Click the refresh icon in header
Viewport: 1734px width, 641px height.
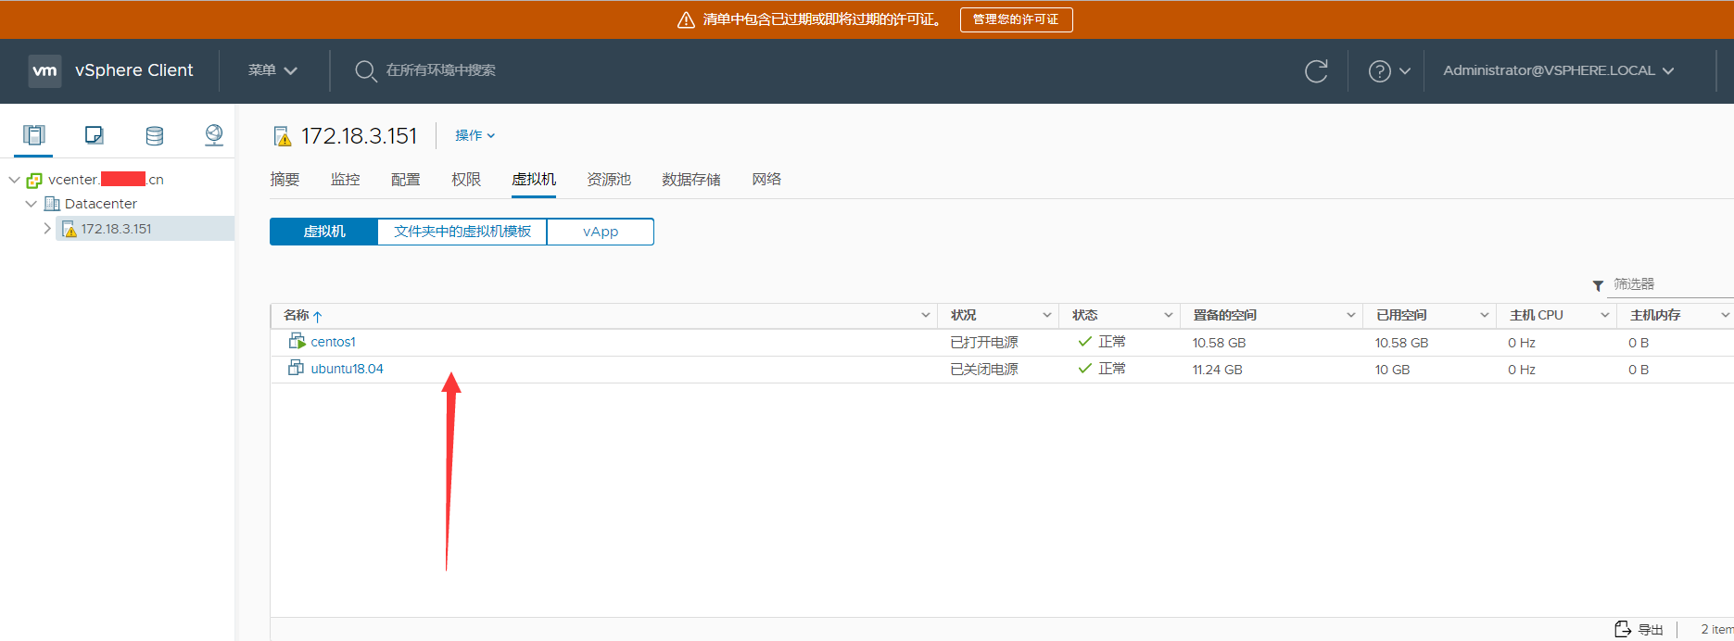1316,71
